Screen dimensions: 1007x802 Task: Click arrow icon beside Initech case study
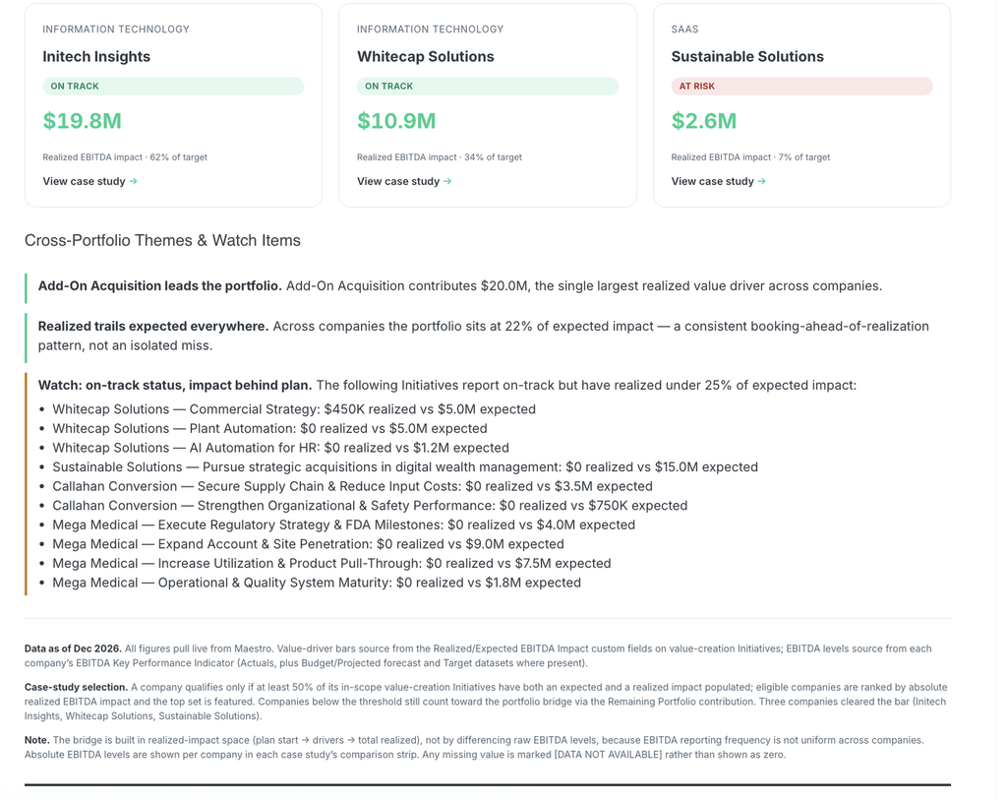point(133,181)
